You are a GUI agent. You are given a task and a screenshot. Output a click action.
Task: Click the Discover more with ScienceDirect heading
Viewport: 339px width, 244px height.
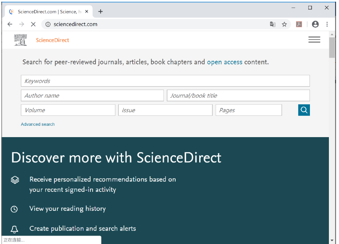point(116,157)
